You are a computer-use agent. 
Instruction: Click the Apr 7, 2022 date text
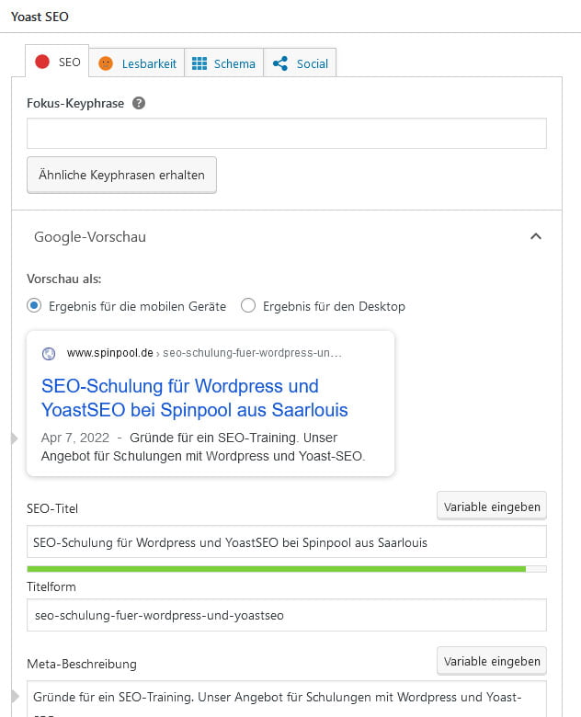pos(75,438)
